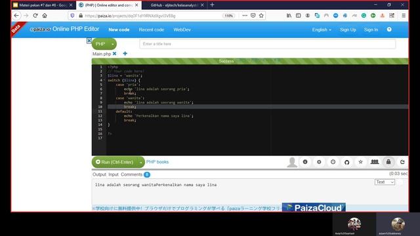
Task: Star this code with the star icon
Action: point(360,162)
